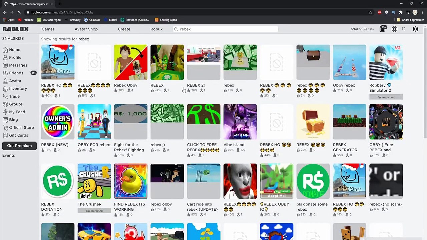Visit Official Store from the sidebar
This screenshot has width=427, height=240.
18,127
